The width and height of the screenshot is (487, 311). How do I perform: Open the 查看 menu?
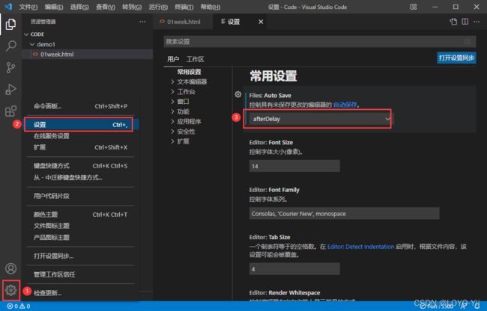106,7
